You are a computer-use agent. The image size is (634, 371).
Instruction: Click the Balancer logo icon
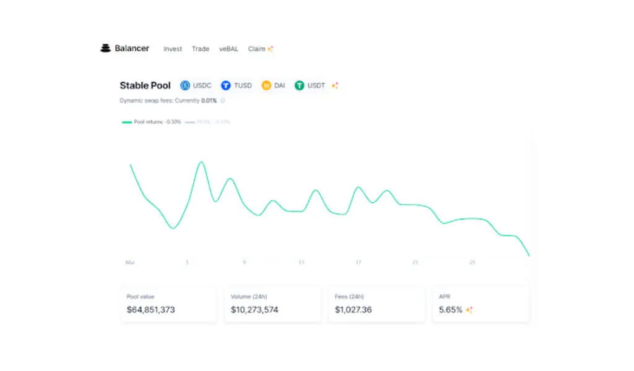[105, 48]
